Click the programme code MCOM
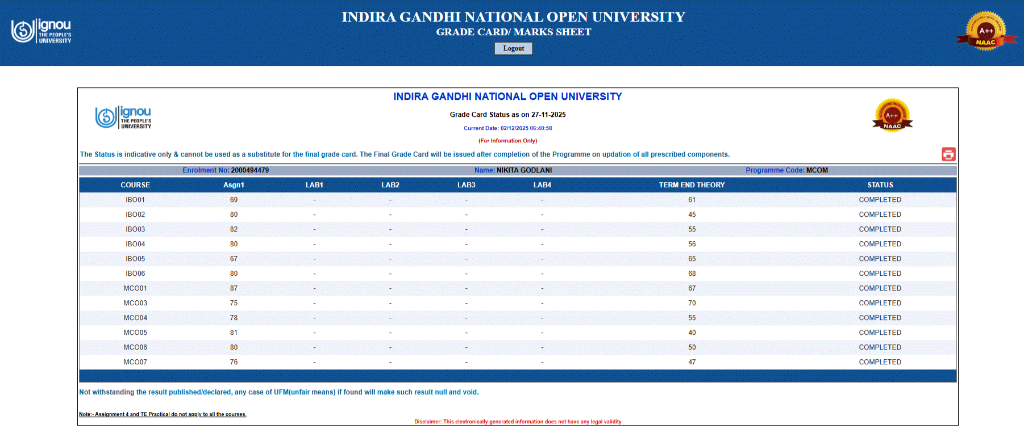This screenshot has width=1024, height=433. (x=817, y=170)
